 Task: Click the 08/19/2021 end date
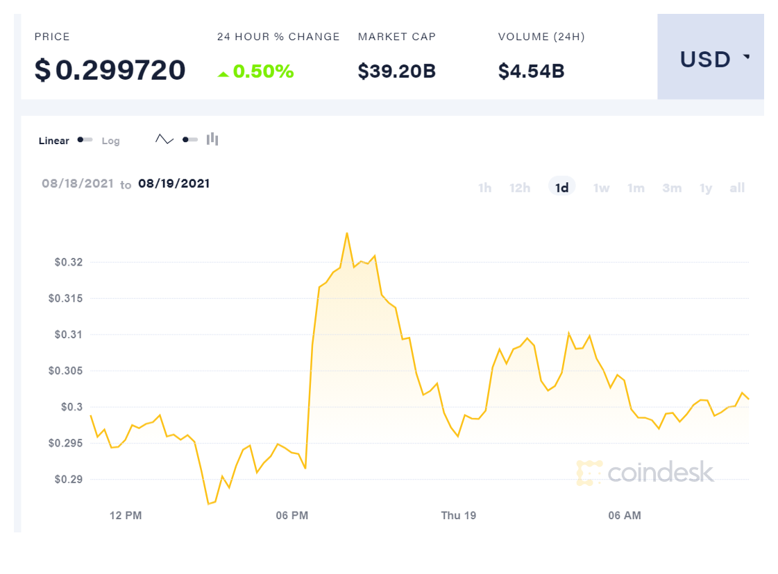(174, 184)
